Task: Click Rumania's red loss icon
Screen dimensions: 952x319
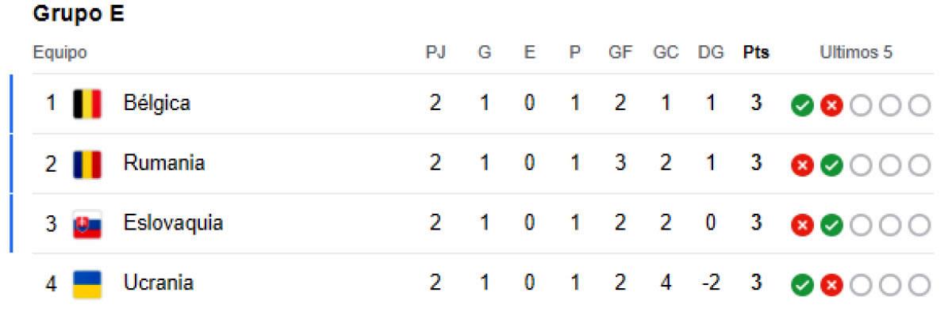Action: point(801,165)
